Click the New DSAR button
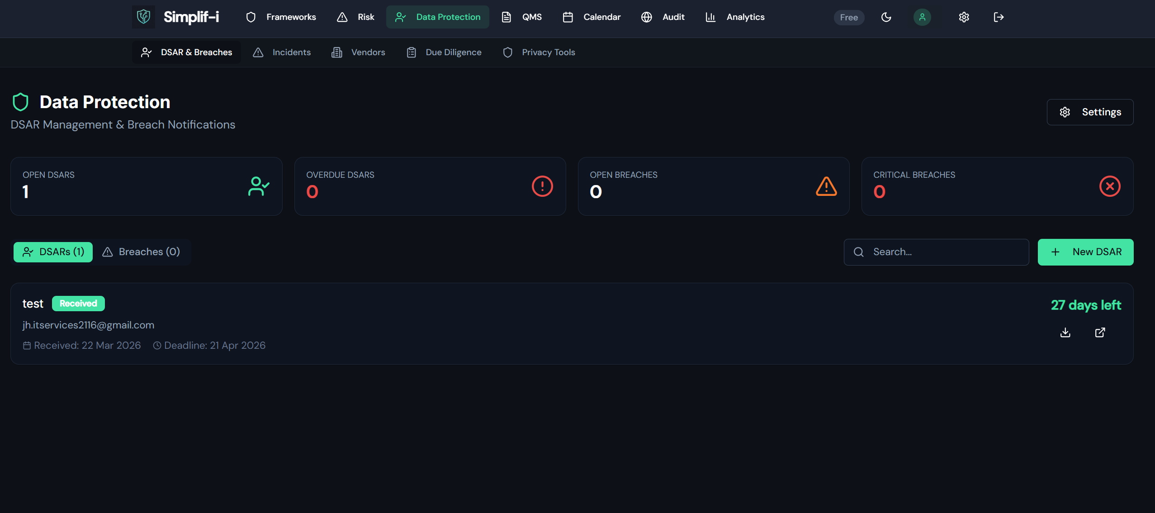 coord(1085,252)
